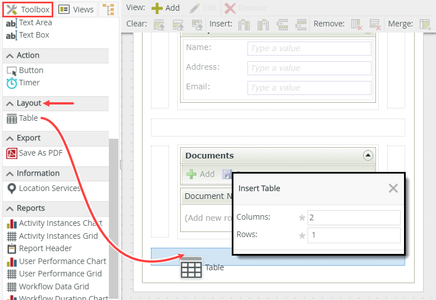436x300 pixels.
Task: Click the View Add button
Action: [x=166, y=8]
